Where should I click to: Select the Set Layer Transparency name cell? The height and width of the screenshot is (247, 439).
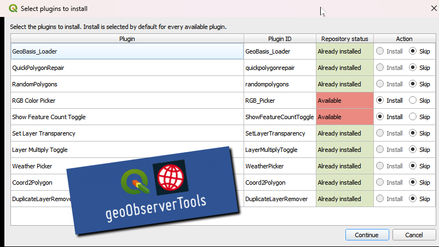[x=127, y=133]
